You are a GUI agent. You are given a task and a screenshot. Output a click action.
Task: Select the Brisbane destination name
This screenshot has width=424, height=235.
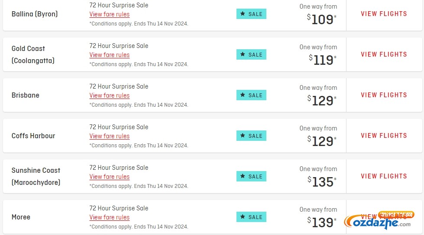click(26, 95)
